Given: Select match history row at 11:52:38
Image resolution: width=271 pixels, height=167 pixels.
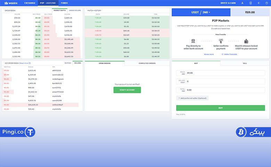Looking at the screenshot, I should click(127, 22).
